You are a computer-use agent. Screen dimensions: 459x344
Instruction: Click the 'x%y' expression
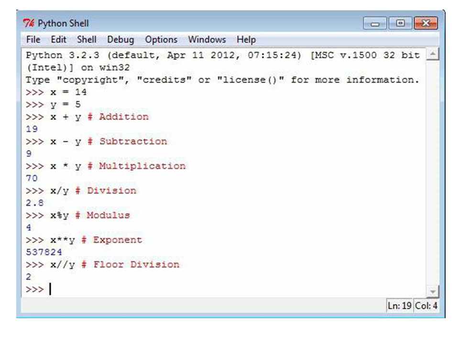click(x=59, y=215)
